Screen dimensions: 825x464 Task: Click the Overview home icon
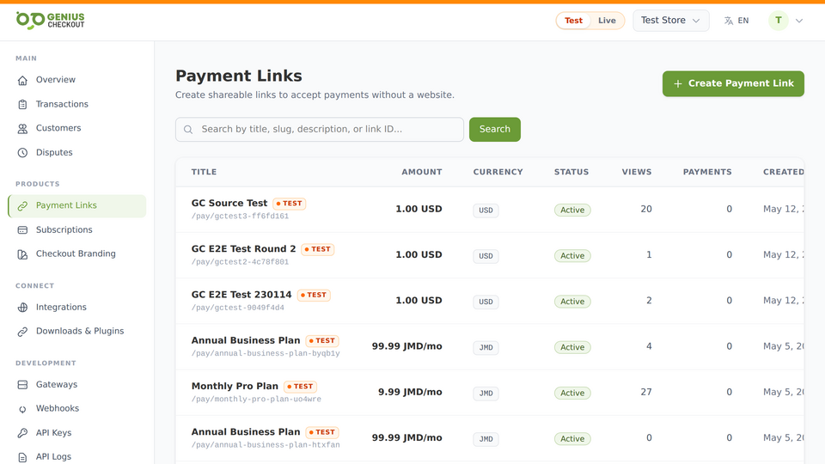point(22,80)
